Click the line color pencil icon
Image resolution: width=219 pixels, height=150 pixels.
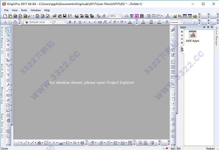pos(159,22)
